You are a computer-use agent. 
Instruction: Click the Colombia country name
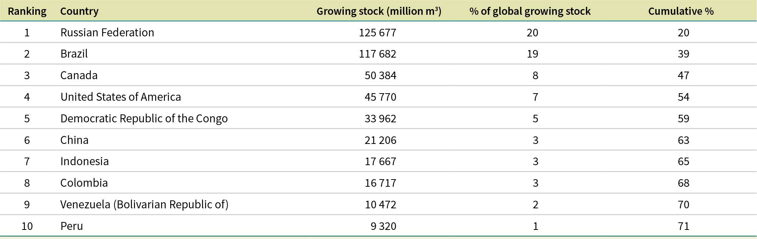(84, 183)
